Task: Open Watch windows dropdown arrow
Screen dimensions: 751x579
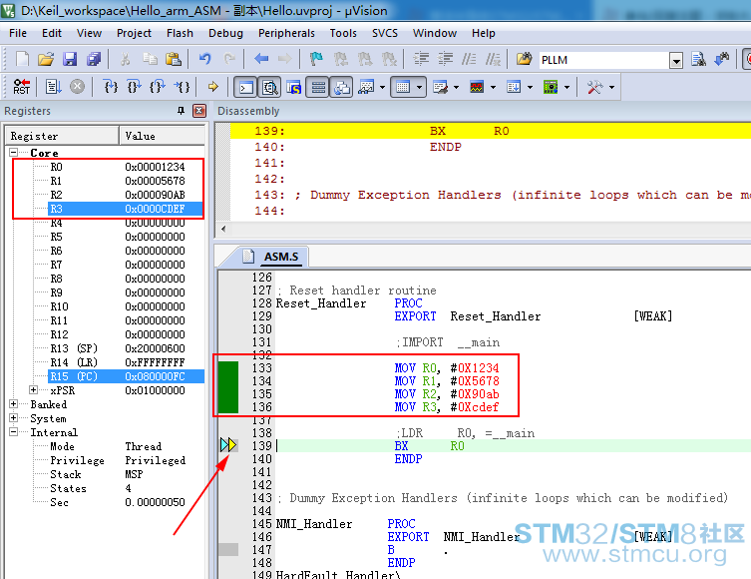Action: click(x=382, y=87)
